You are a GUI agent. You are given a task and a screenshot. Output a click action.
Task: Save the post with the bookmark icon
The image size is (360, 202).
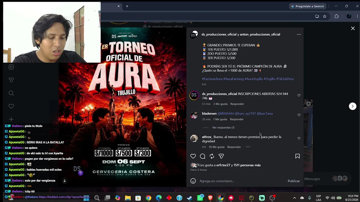coord(298,156)
